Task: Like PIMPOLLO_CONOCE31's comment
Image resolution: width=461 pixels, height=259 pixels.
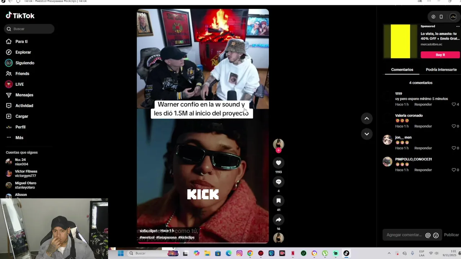Action: click(x=454, y=170)
